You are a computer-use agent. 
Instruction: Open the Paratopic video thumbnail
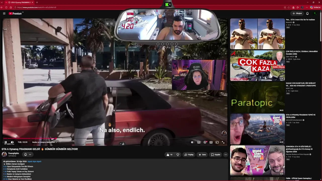(257, 97)
